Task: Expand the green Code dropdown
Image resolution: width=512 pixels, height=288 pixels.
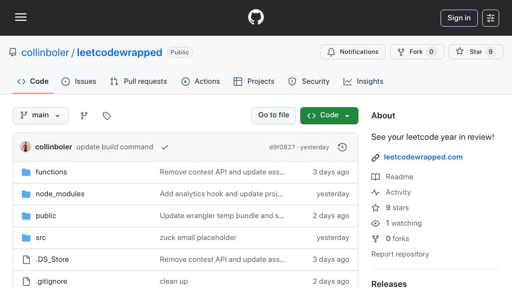Action: point(329,116)
